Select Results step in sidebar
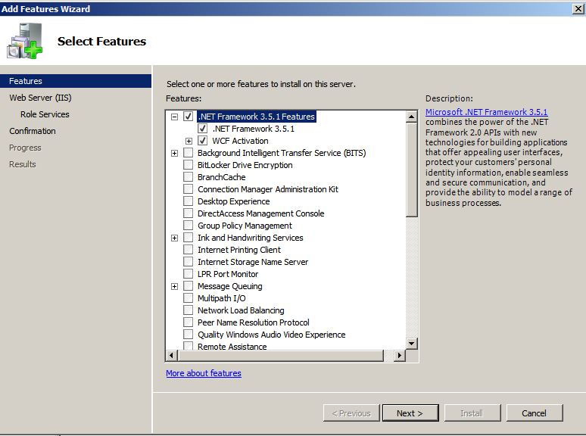 pyautogui.click(x=23, y=164)
